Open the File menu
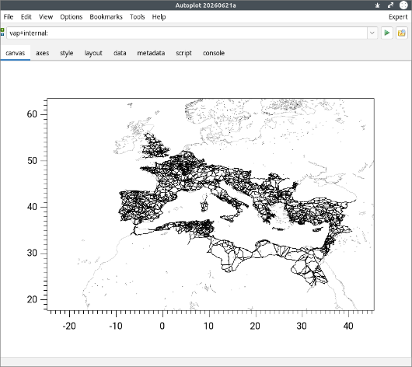 [9, 17]
